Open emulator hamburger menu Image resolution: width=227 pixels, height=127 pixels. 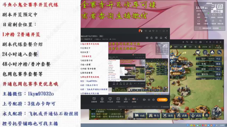point(210,42)
